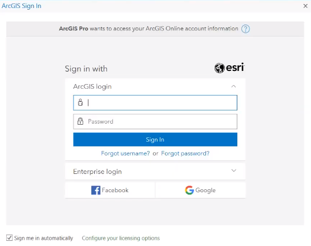Toggle Sign me in automatically checkbox

coord(9,237)
